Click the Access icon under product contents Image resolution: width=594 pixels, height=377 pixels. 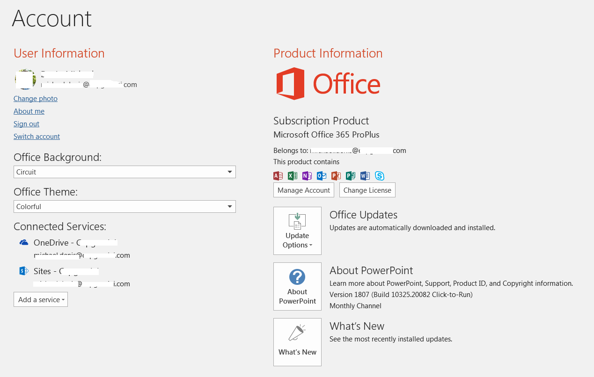click(x=278, y=176)
